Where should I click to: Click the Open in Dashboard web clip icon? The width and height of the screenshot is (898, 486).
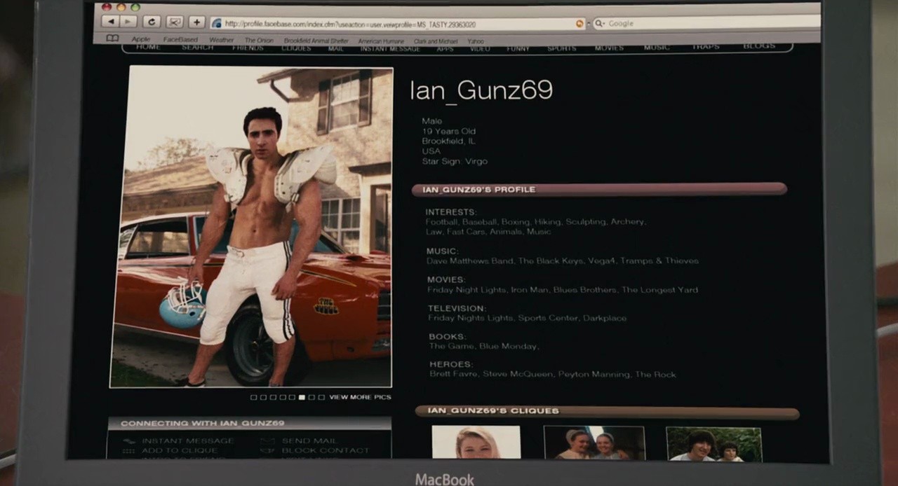pyautogui.click(x=174, y=22)
